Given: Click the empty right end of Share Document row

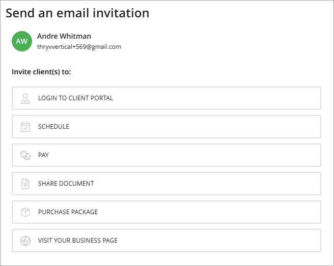Looking at the screenshot, I should click(285, 184).
